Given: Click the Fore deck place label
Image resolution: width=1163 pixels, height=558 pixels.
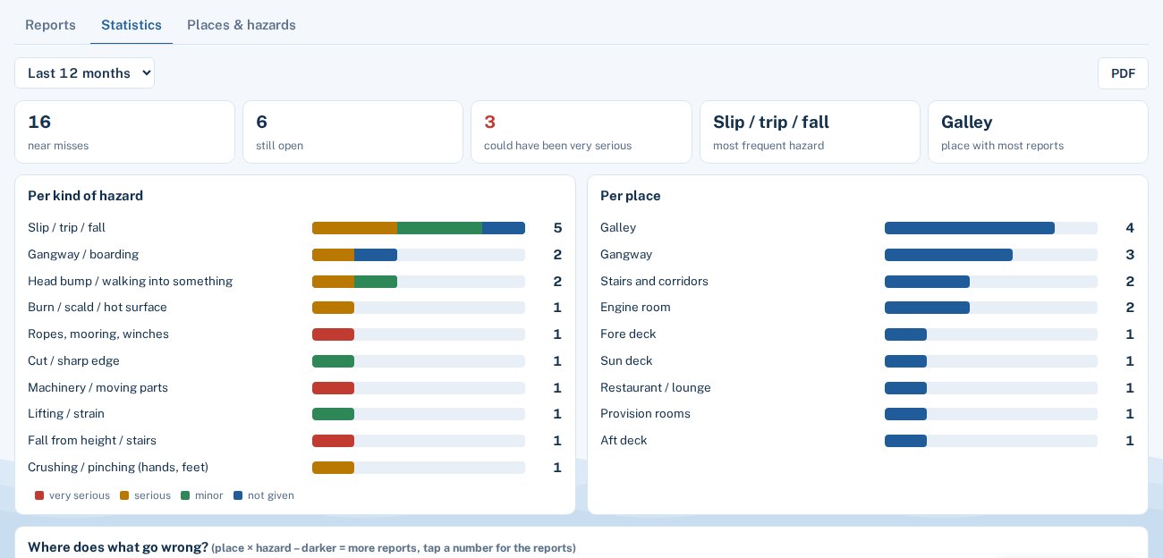Looking at the screenshot, I should [x=628, y=334].
